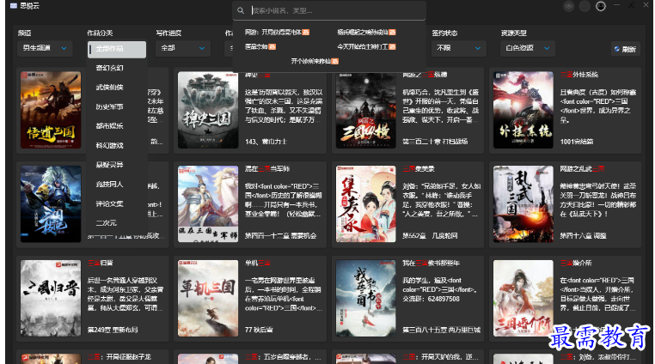Screen dimensions: 655x364
Task: Open the 频道 男生频道 dropdown
Action: pyautogui.click(x=45, y=48)
